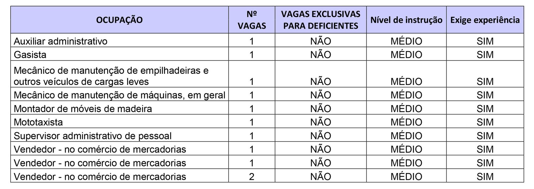Click the VAGAS EXCLUSIVAS PARA DEFICIENTES header
The height and width of the screenshot is (189, 534).
[x=320, y=20]
